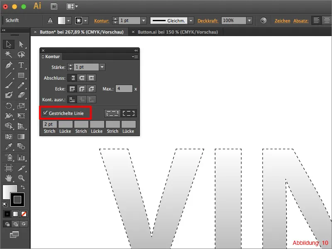The image size is (332, 249).
Task: Click the Max. miter limit field
Action: [124, 89]
